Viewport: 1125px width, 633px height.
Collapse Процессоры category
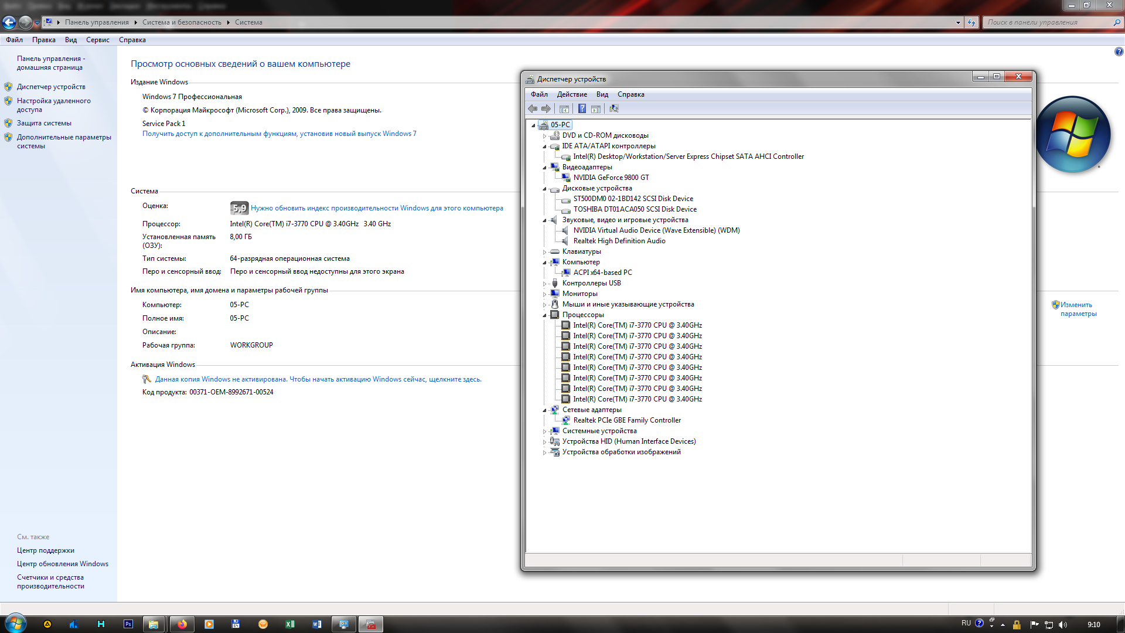544,315
